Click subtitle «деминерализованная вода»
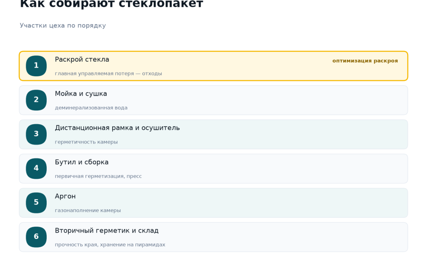The image size is (427, 267). (91, 108)
